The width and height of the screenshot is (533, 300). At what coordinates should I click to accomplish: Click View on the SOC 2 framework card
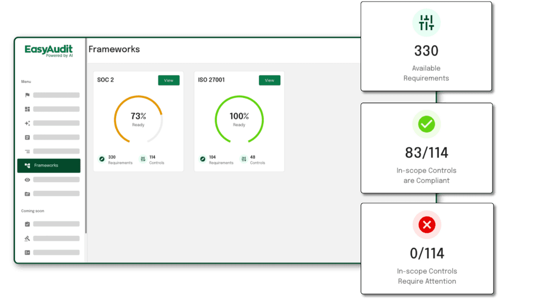coord(169,80)
